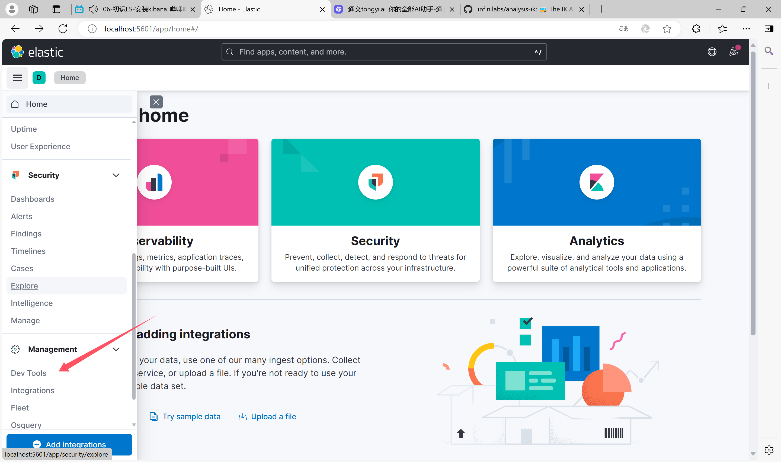Image resolution: width=781 pixels, height=462 pixels.
Task: Click the Management gear icon in sidebar
Action: [x=15, y=349]
